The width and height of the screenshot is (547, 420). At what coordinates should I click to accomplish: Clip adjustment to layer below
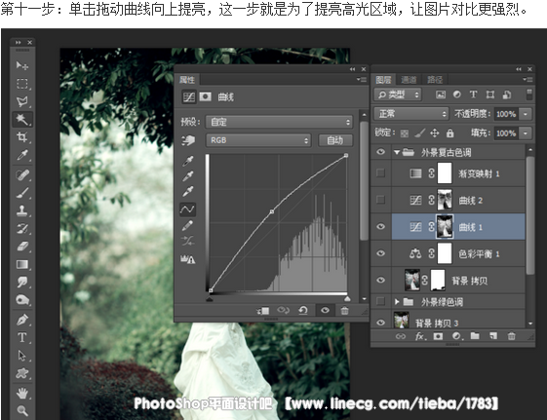click(262, 310)
